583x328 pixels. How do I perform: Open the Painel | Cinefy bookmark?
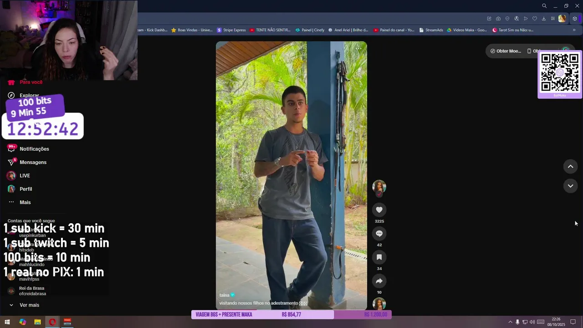[x=310, y=30]
